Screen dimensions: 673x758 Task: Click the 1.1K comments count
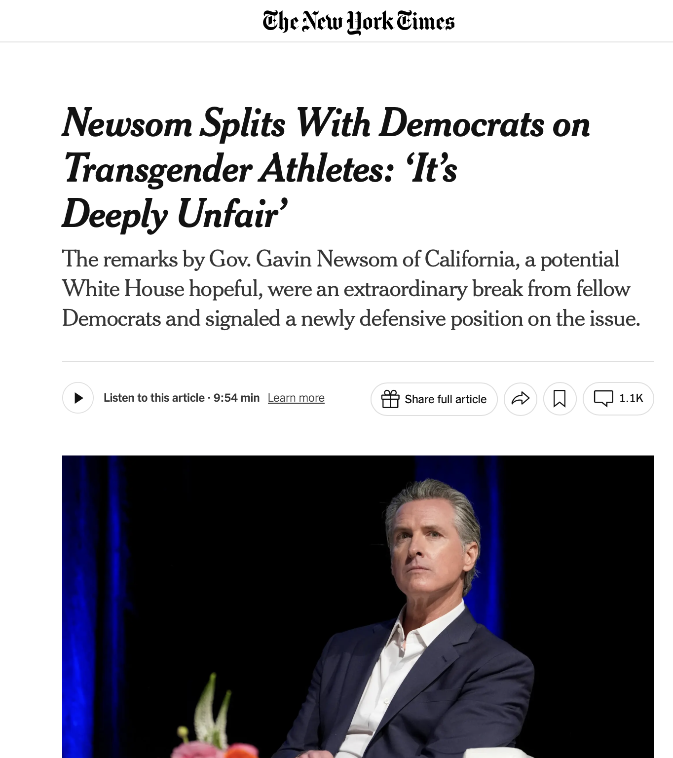tap(631, 398)
